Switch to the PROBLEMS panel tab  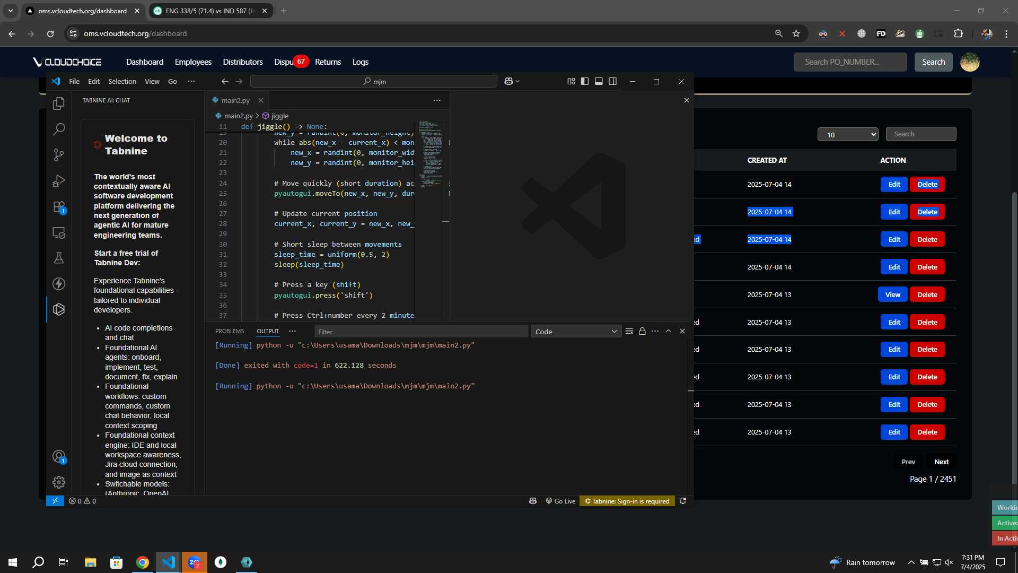coord(230,331)
